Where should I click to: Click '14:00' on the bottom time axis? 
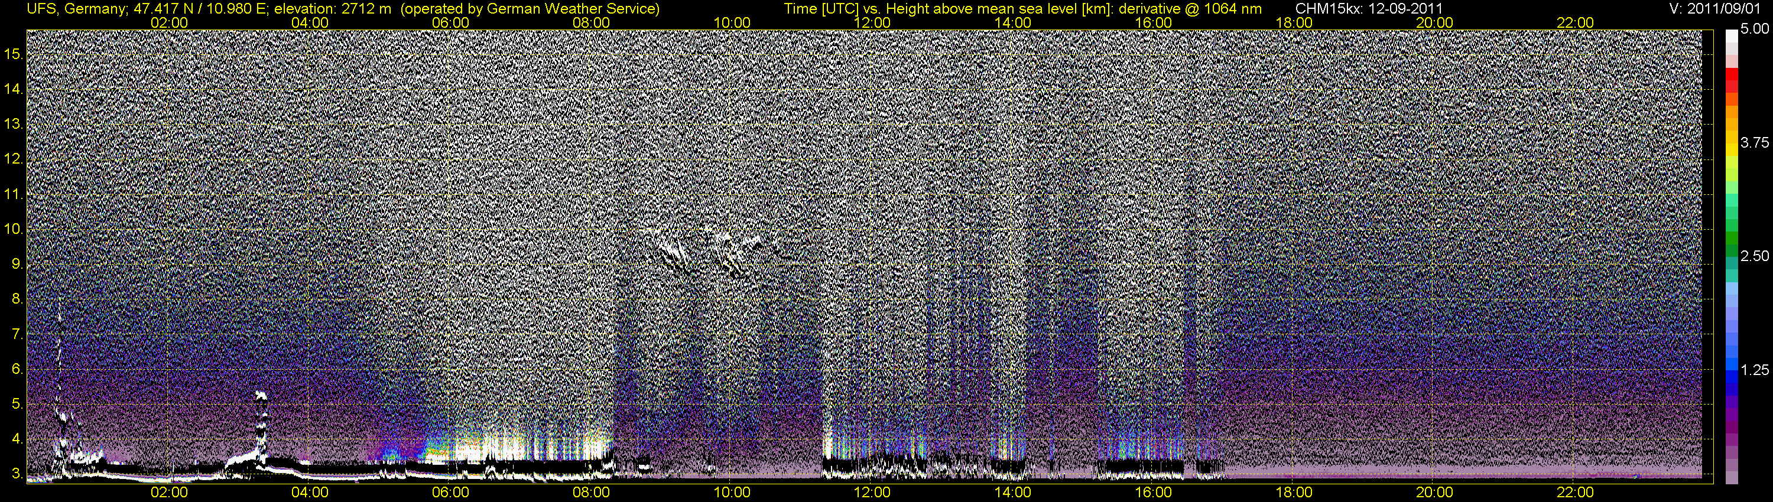pos(1013,493)
